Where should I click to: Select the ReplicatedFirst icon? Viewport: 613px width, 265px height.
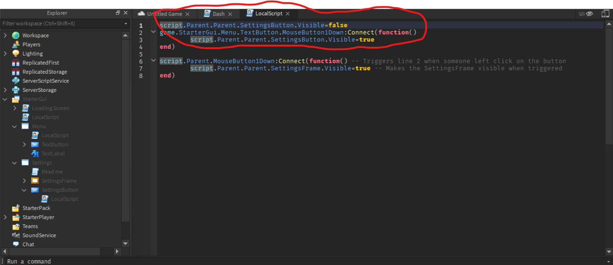coord(16,63)
